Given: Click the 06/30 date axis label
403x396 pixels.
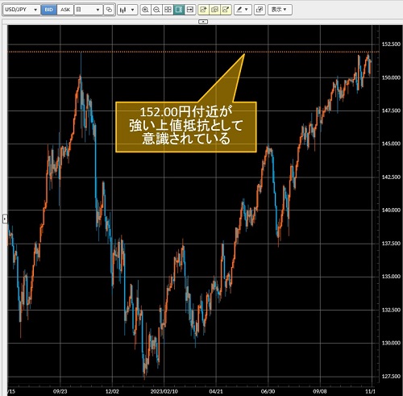Looking at the screenshot, I should coord(268,391).
